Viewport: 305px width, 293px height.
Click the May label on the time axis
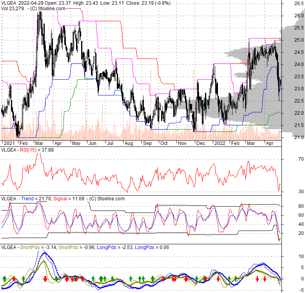[76, 143]
